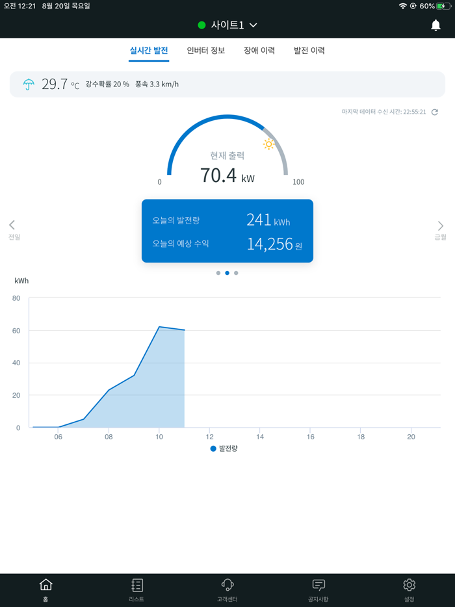Tap the 마지막 데이터 수신 시간 timestamp
The image size is (455, 607).
point(383,112)
